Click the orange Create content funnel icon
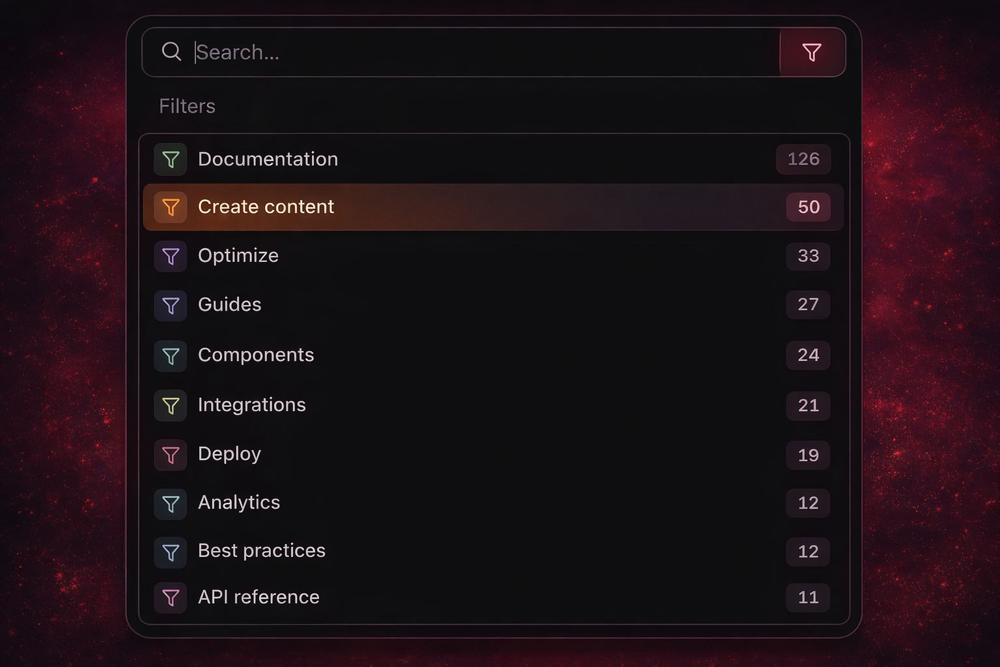The width and height of the screenshot is (1000, 667). click(x=170, y=207)
